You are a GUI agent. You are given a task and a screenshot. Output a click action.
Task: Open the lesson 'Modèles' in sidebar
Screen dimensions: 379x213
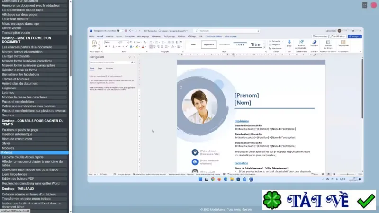pyautogui.click(x=8, y=148)
